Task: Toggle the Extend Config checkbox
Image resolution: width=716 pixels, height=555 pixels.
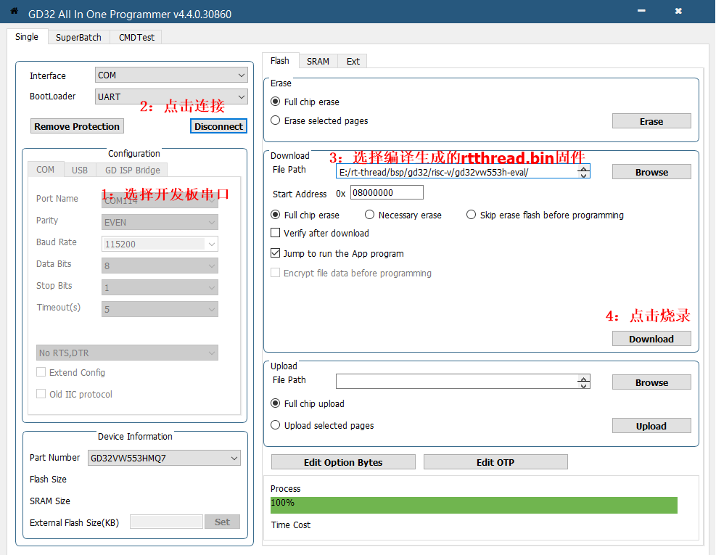Action: coord(41,372)
